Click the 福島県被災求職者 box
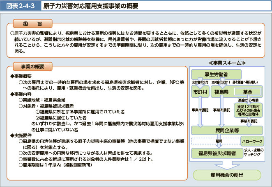The image size is (272, 187). [217, 153]
